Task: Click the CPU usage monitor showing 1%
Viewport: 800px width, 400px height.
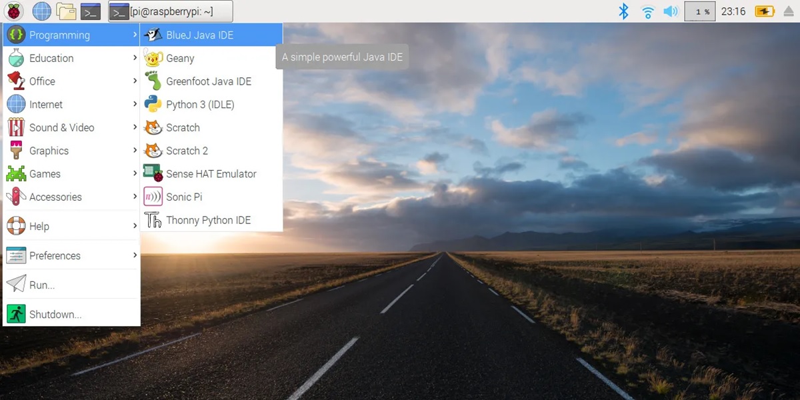Action: coord(699,11)
